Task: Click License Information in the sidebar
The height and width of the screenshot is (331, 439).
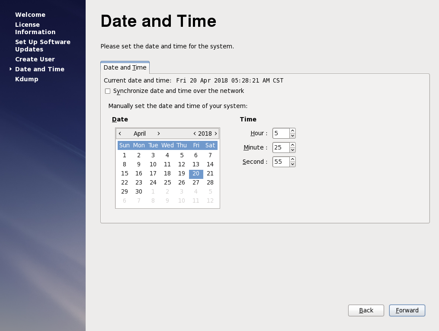Action: click(x=35, y=28)
